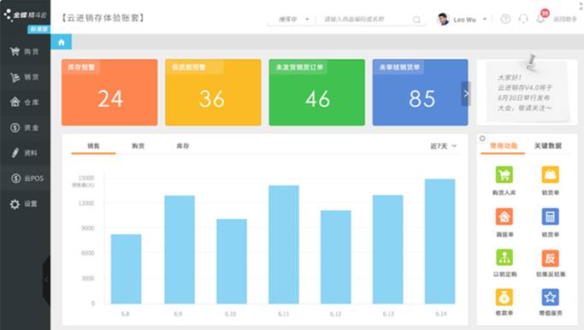The height and width of the screenshot is (330, 584).
Task: Click the link right of the bell
Action: (x=565, y=19)
